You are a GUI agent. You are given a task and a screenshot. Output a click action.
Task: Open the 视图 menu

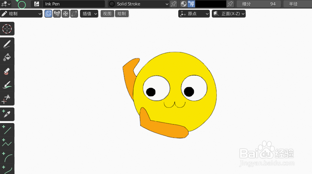point(107,14)
